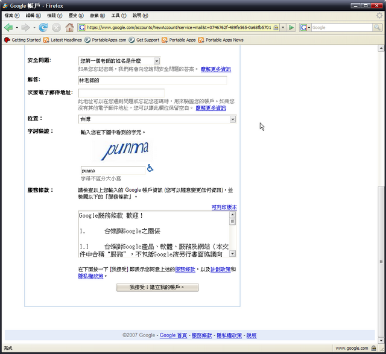This screenshot has width=386, height=354.
Task: Open the location dropdown showing 台灣
Action: click(x=233, y=119)
